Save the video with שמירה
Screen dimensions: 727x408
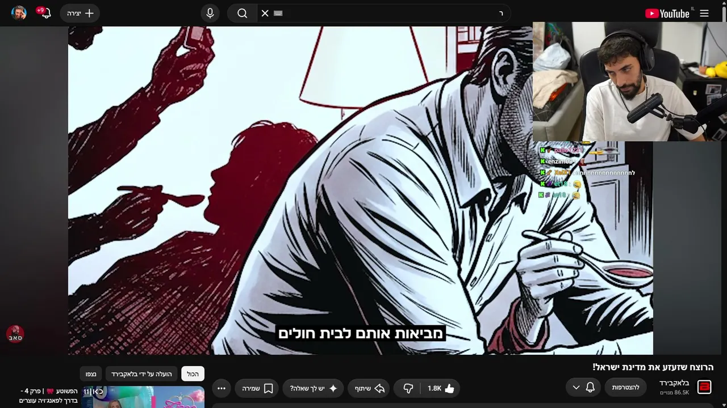point(257,388)
